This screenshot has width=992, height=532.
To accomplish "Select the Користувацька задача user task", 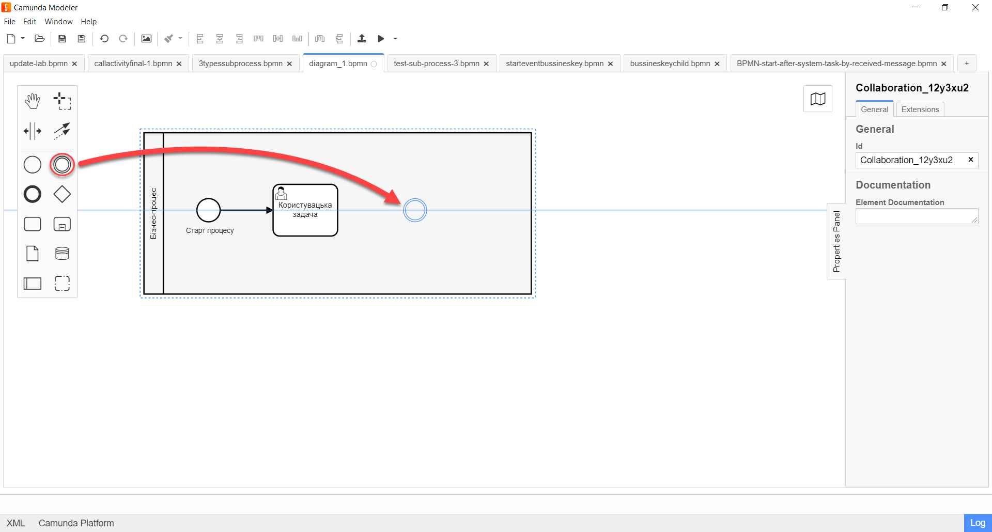I will coord(305,210).
